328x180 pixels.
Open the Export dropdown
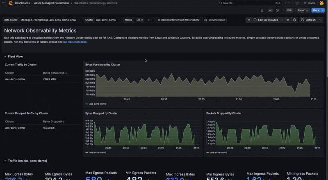[x=303, y=10]
